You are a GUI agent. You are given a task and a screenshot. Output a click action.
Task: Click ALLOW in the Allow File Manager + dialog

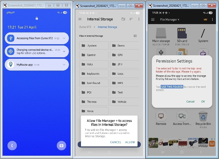pyautogui.click(x=130, y=142)
